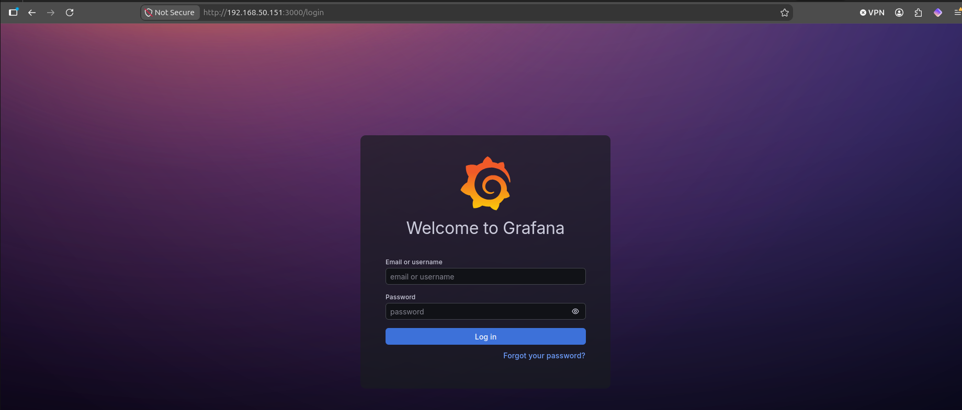The height and width of the screenshot is (410, 962).
Task: Open the purple diamond toolbar icon
Action: (938, 13)
